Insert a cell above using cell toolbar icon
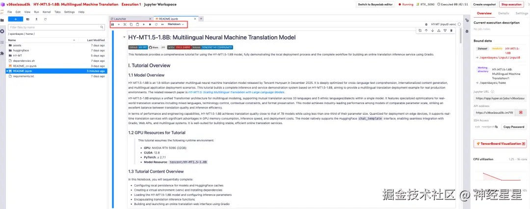Image resolution: width=530 pixels, height=209 pixels. (x=439, y=30)
